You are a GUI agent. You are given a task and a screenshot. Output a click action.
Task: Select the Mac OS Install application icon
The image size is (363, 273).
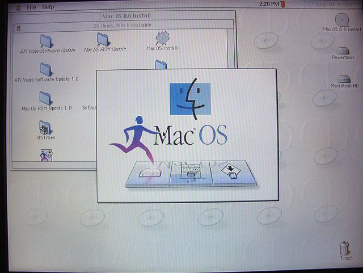tap(162, 38)
